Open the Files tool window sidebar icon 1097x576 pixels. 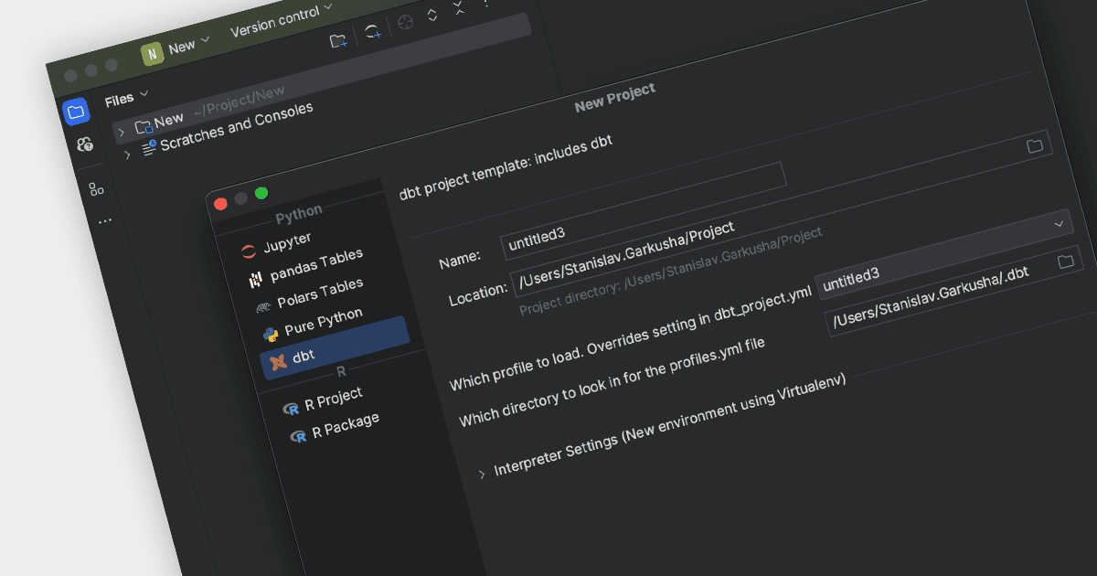[76, 112]
